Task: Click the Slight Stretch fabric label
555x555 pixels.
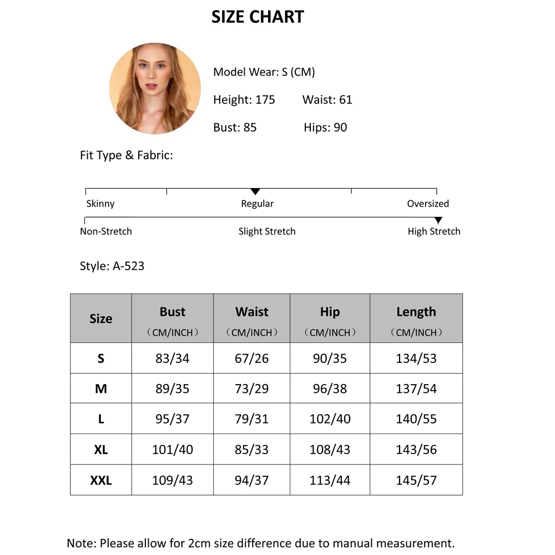Action: click(x=267, y=231)
